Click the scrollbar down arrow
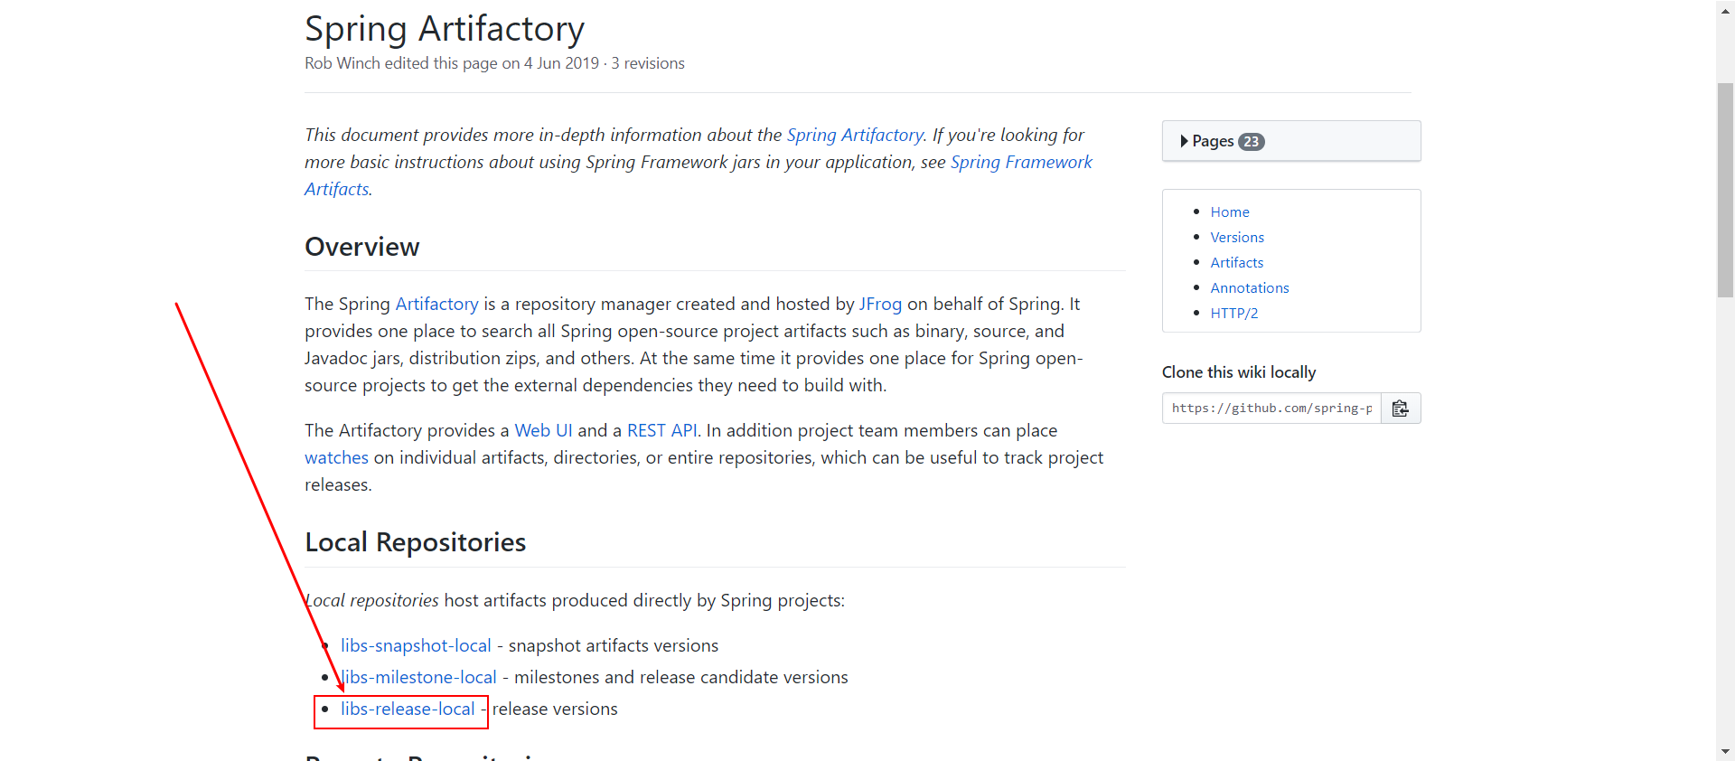Viewport: 1735px width, 761px height. pos(1725,751)
